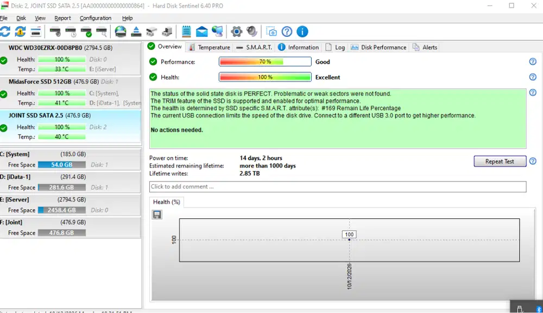Click the disk icon with clock badge
Image resolution: width=543 pixels, height=313 pixels.
click(71, 32)
